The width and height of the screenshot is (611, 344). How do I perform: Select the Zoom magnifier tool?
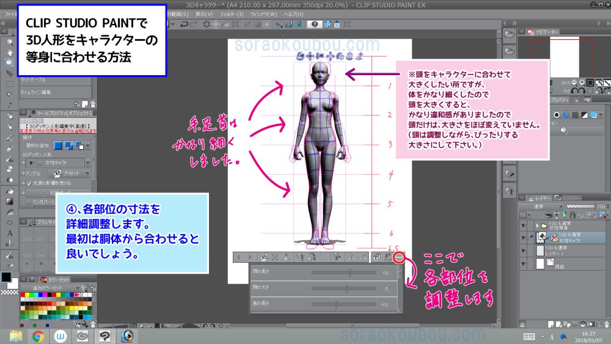[x=10, y=42]
